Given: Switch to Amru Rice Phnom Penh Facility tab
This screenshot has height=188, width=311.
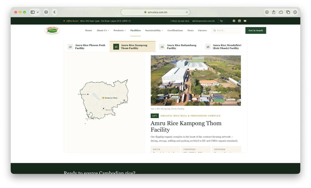Looking at the screenshot, I should click(87, 47).
